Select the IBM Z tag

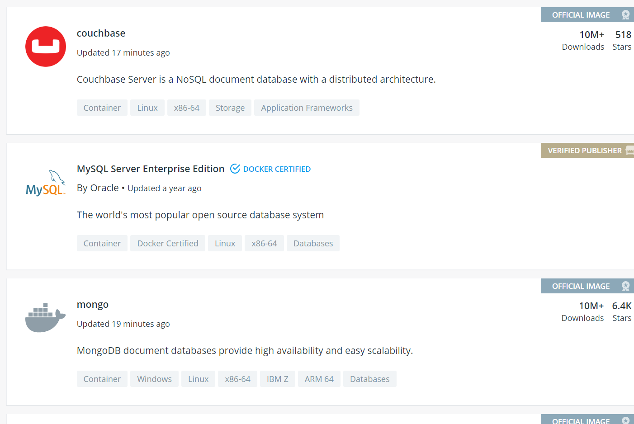click(278, 379)
